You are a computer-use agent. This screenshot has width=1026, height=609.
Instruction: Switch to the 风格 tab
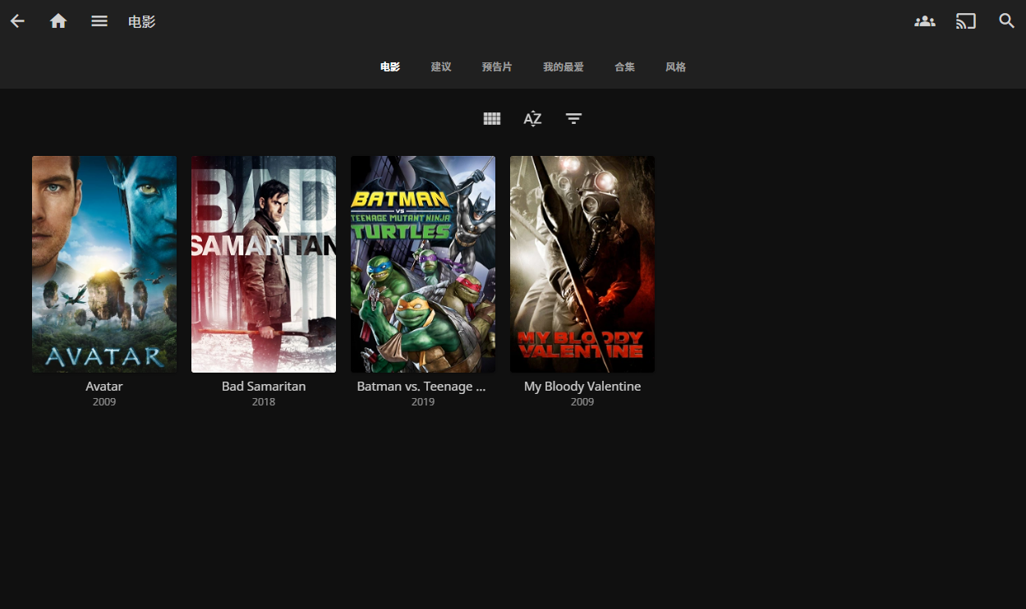point(675,67)
